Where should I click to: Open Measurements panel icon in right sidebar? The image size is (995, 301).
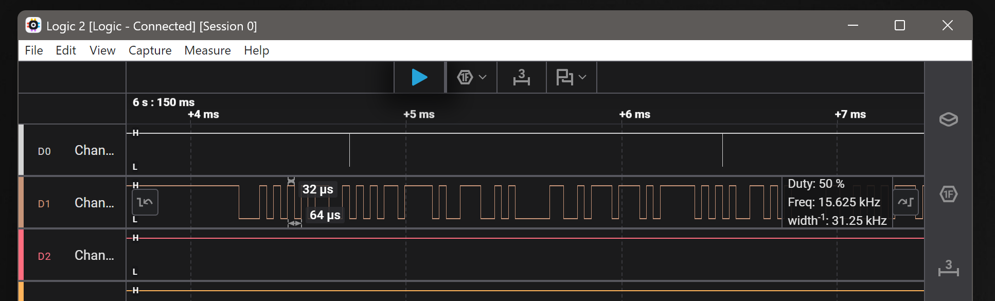pyautogui.click(x=948, y=268)
